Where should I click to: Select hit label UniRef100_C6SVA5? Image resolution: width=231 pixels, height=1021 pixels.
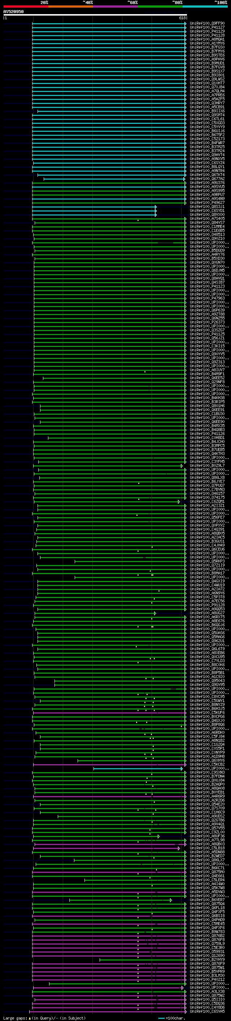(207, 1011)
